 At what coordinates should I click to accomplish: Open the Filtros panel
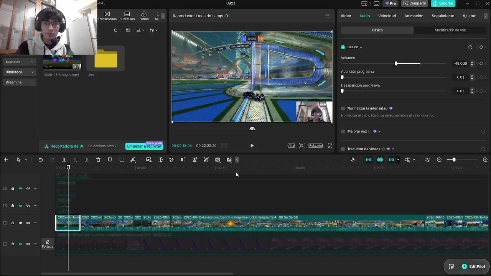coord(144,16)
